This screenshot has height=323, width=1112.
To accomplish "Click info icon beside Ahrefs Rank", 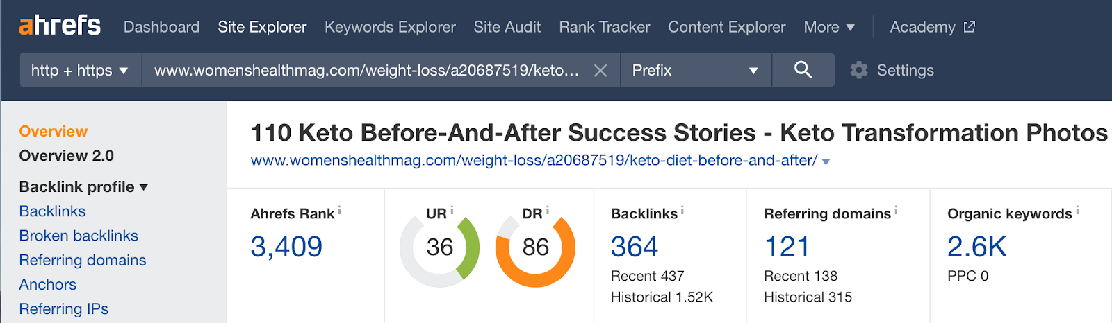I will [x=339, y=211].
